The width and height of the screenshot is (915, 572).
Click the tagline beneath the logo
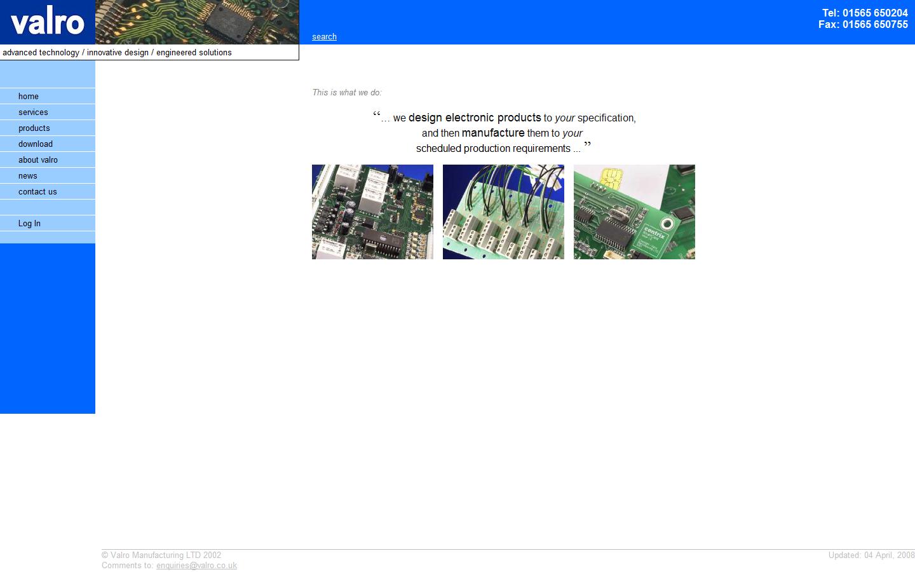tap(117, 52)
